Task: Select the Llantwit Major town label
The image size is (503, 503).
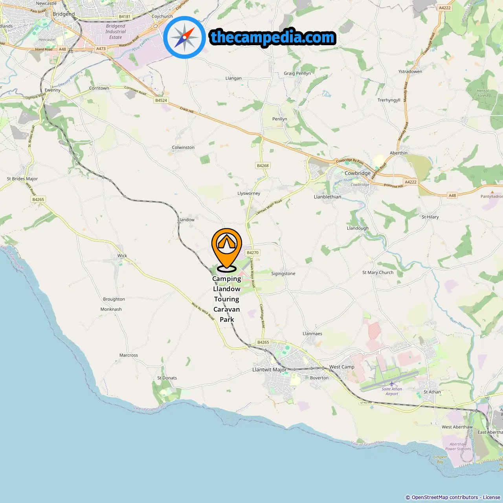Action: pos(269,370)
